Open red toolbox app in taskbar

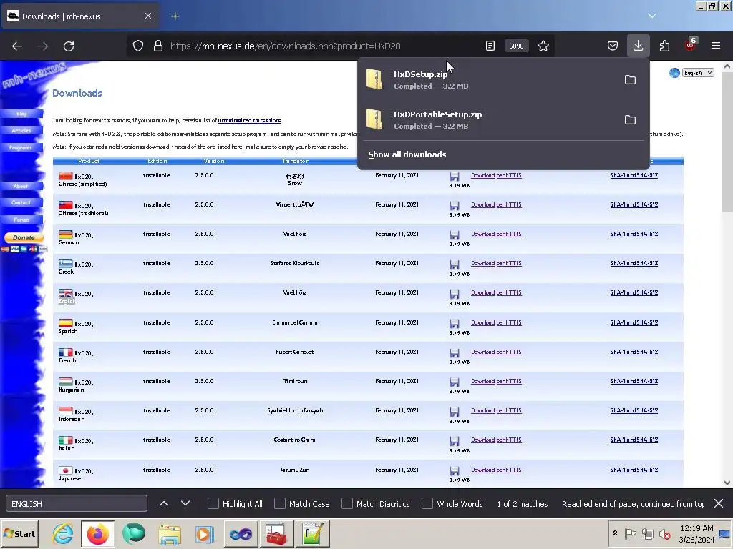276,534
